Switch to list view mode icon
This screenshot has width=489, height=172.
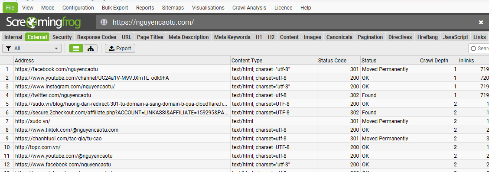point(76,49)
